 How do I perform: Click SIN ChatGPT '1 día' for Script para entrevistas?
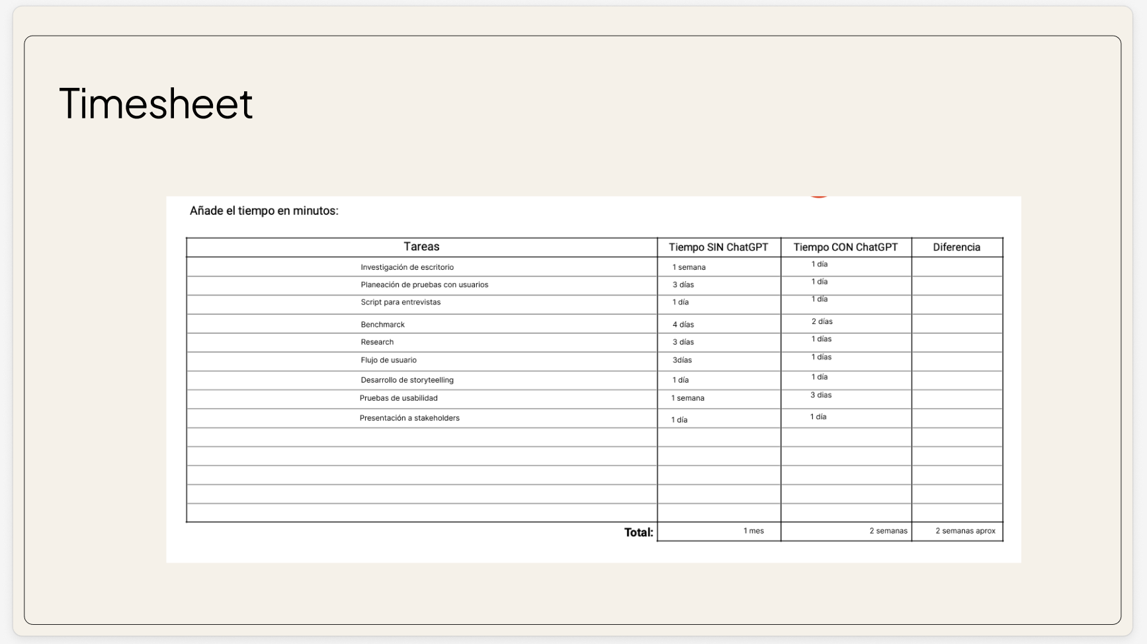pyautogui.click(x=681, y=302)
